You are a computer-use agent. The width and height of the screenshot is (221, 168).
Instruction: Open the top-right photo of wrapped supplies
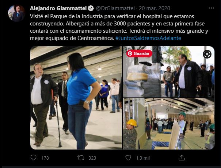click(168, 72)
